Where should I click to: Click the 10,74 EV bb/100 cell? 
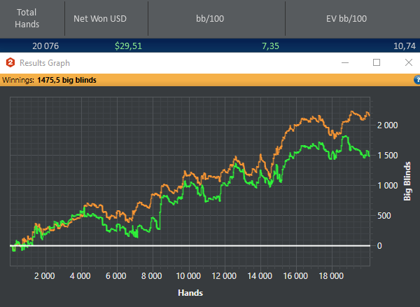(x=405, y=46)
